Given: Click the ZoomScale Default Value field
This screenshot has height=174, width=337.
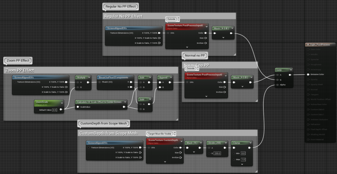Looking at the screenshot, I should [x=54, y=110].
